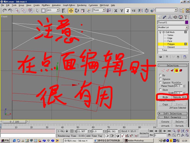
Task: Switch to Element selection level icon
Action: (x=181, y=70)
